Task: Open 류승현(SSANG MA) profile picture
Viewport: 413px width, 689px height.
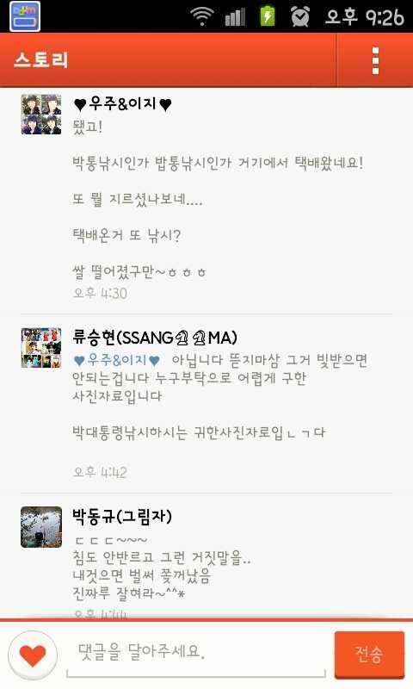Action: click(41, 348)
